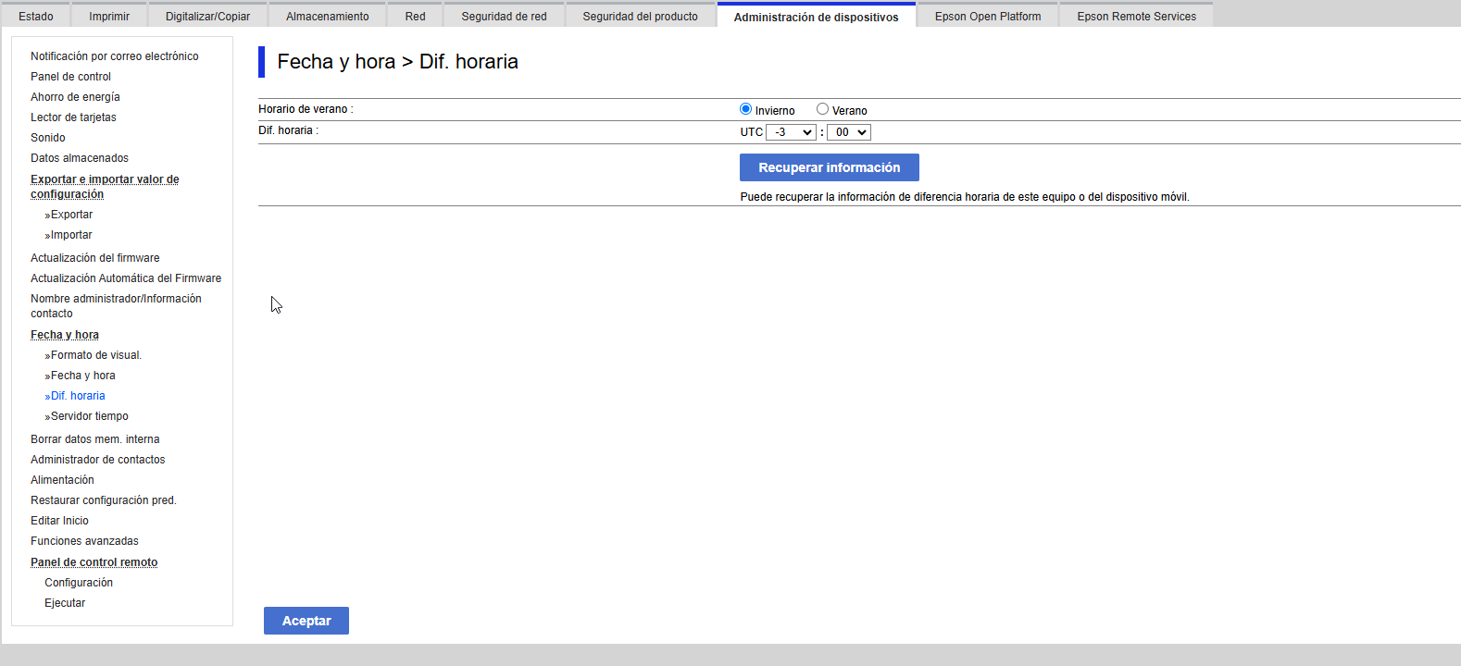Click Panel de control remoto heading
The height and width of the screenshot is (666, 1461).
tap(94, 562)
